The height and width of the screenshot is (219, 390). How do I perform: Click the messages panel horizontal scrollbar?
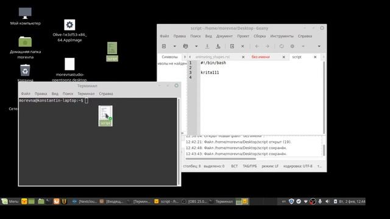221,159
